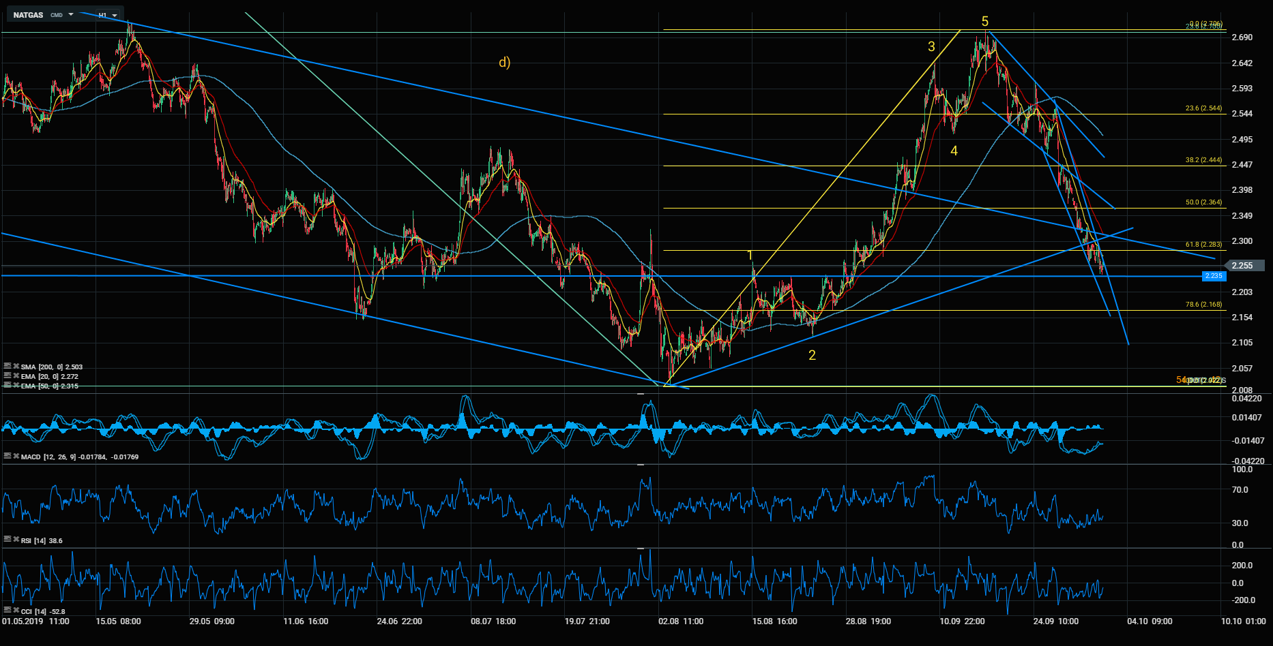Viewport: 1273px width, 646px height.
Task: Remove the CCI [14] indicator
Action: point(16,611)
